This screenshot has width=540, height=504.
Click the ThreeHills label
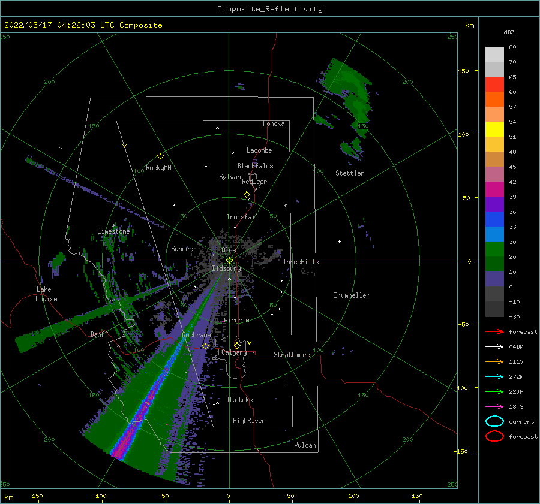301,262
